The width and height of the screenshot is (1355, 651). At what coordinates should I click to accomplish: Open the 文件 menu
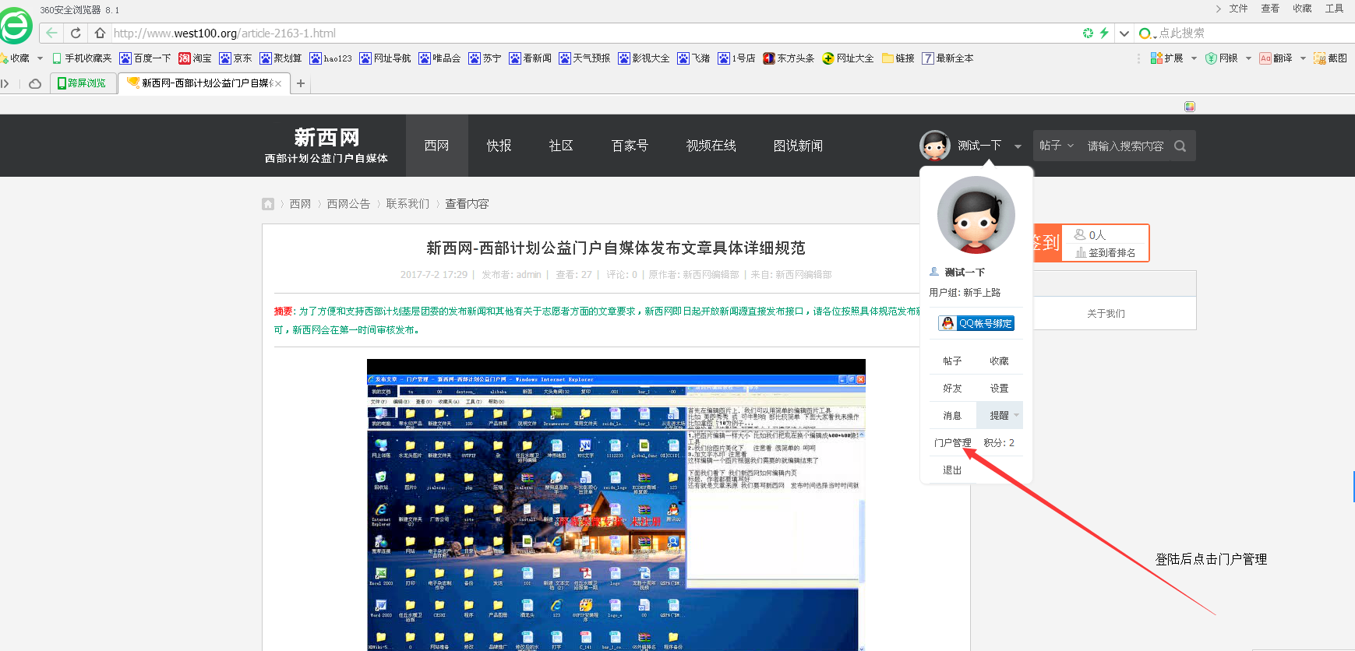coord(1238,9)
